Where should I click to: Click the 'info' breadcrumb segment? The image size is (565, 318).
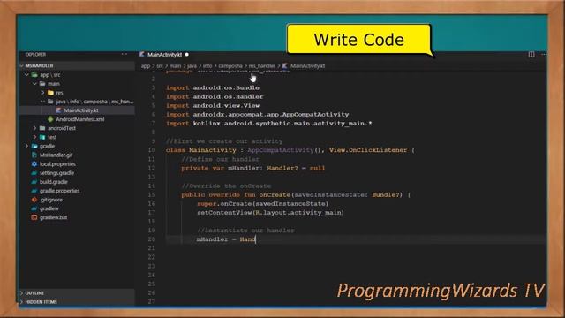coord(207,66)
